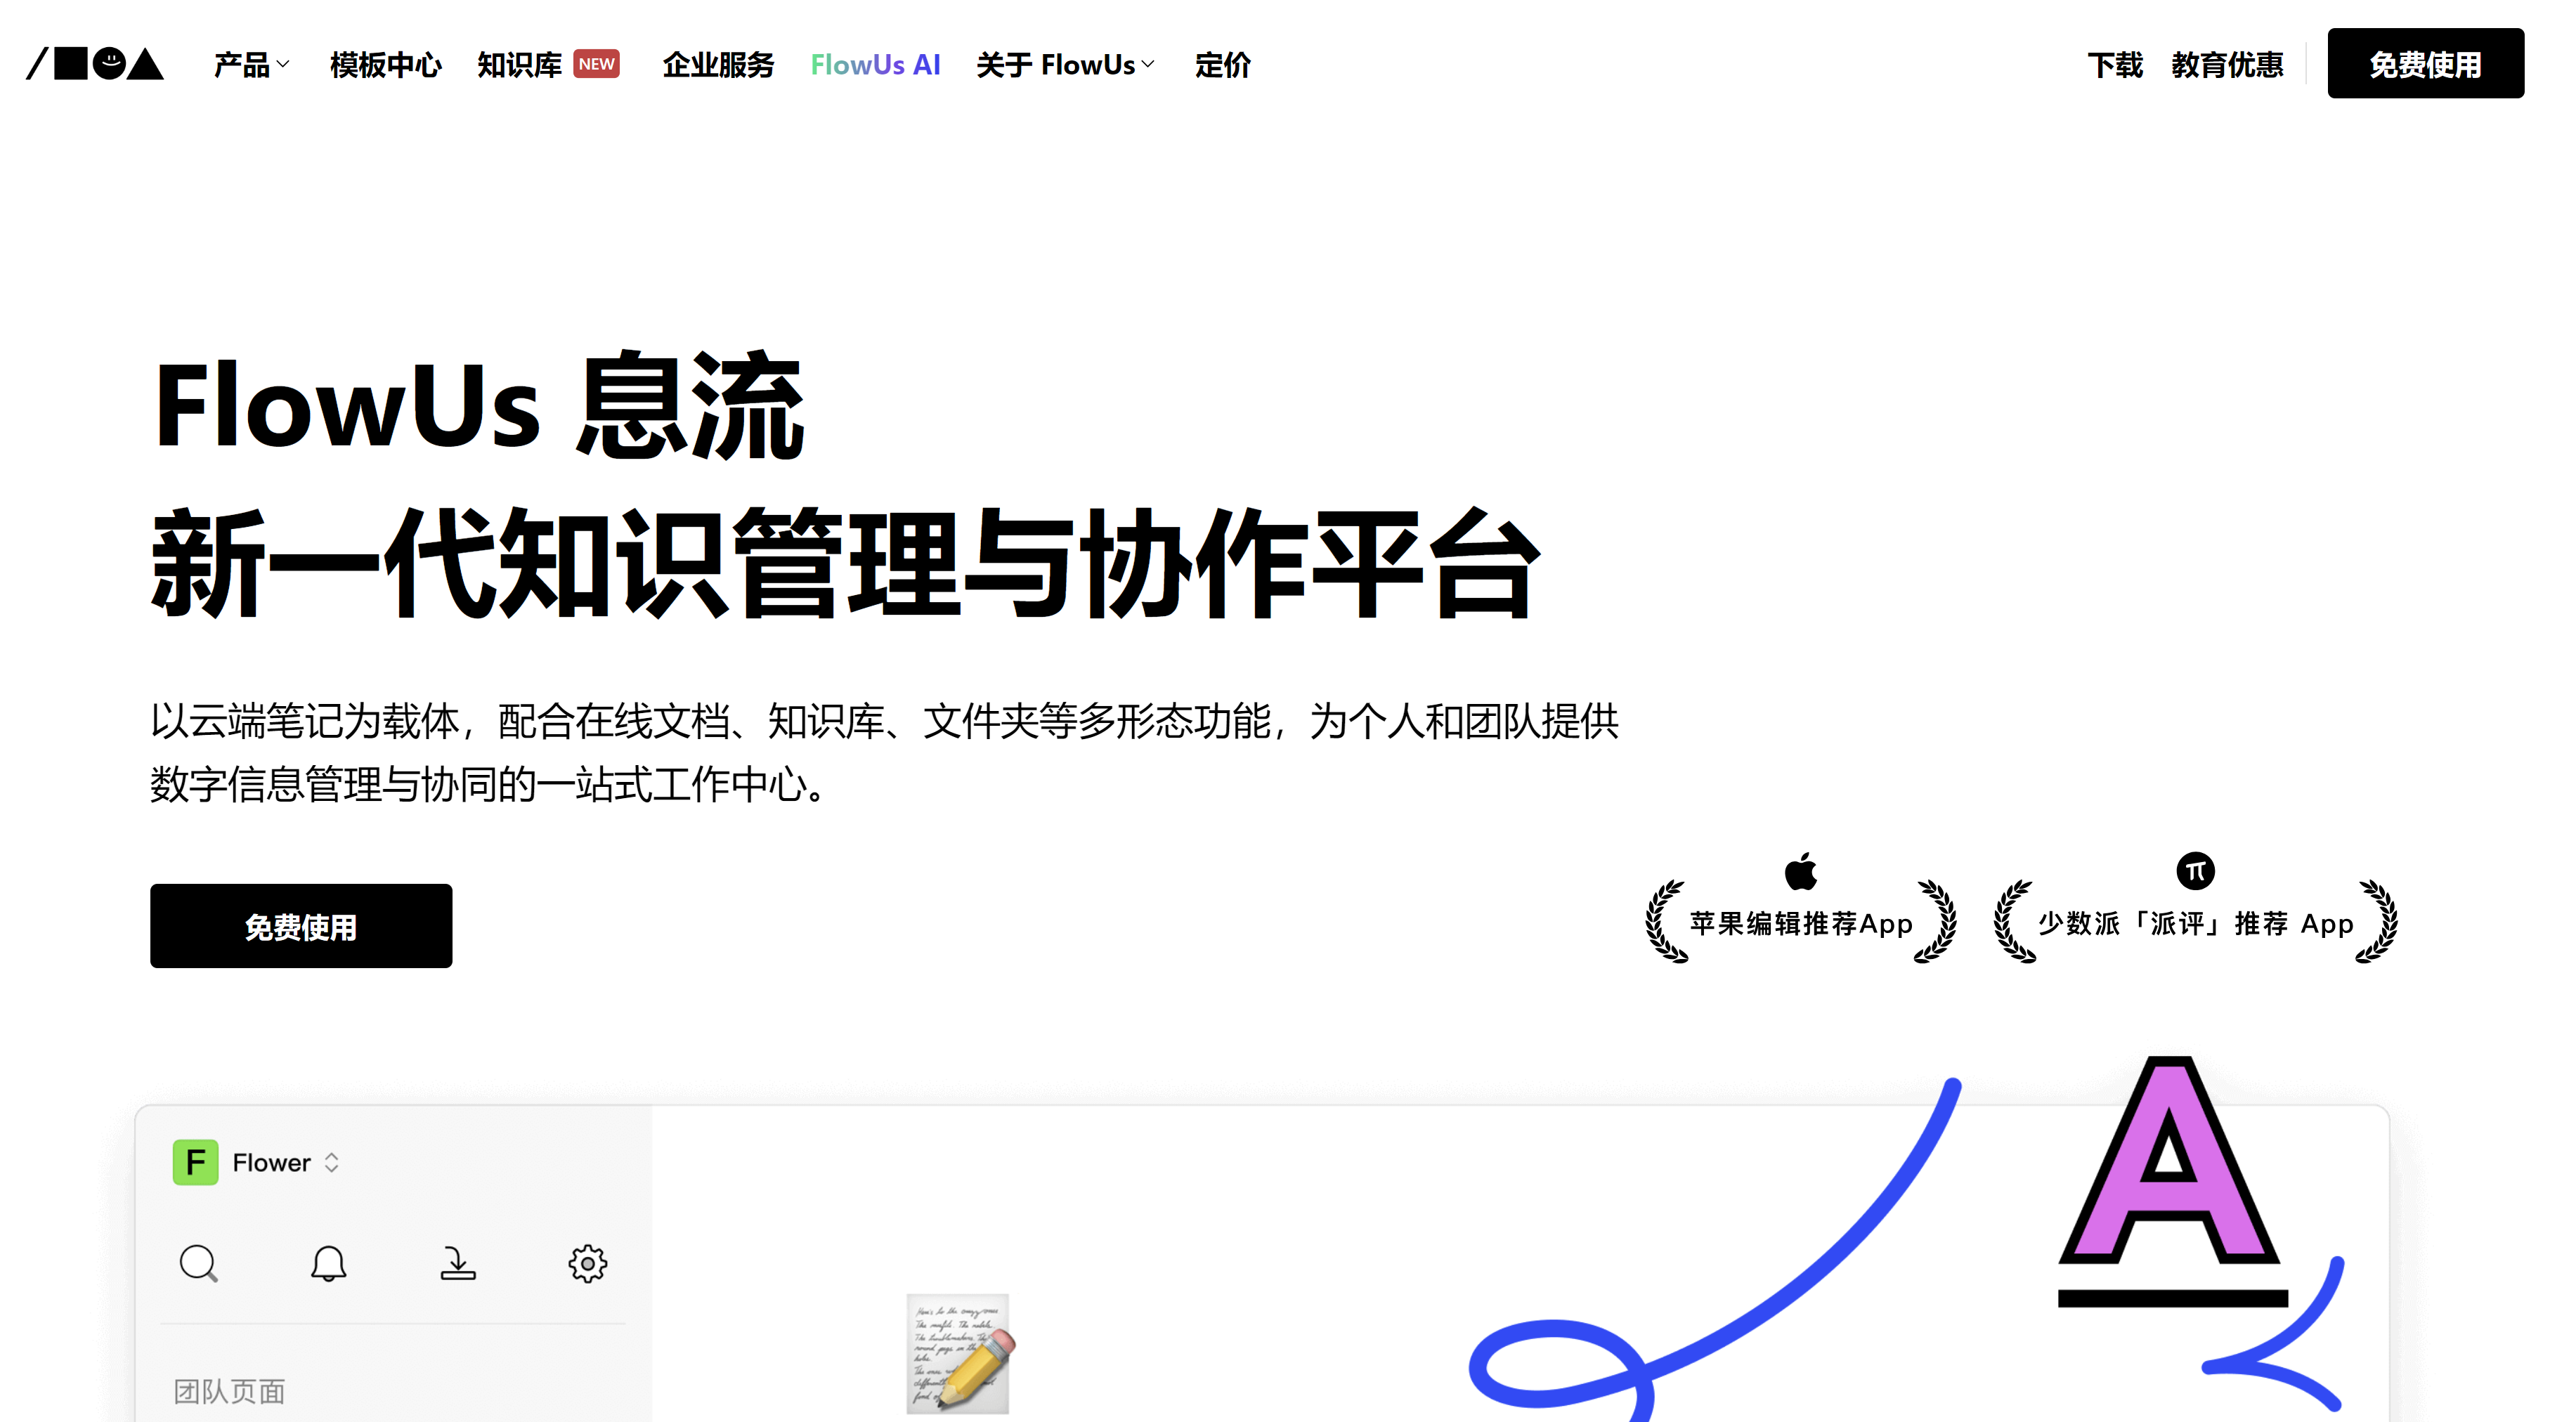2576x1422 pixels.
Task: Open notifications bell icon in sidebar
Action: (x=328, y=1263)
